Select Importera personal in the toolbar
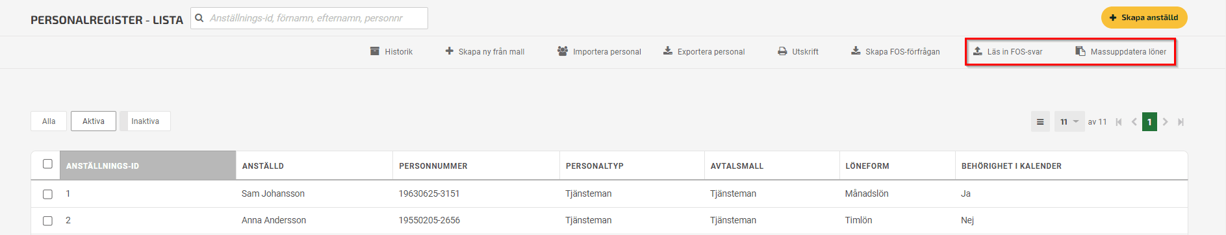 [599, 51]
